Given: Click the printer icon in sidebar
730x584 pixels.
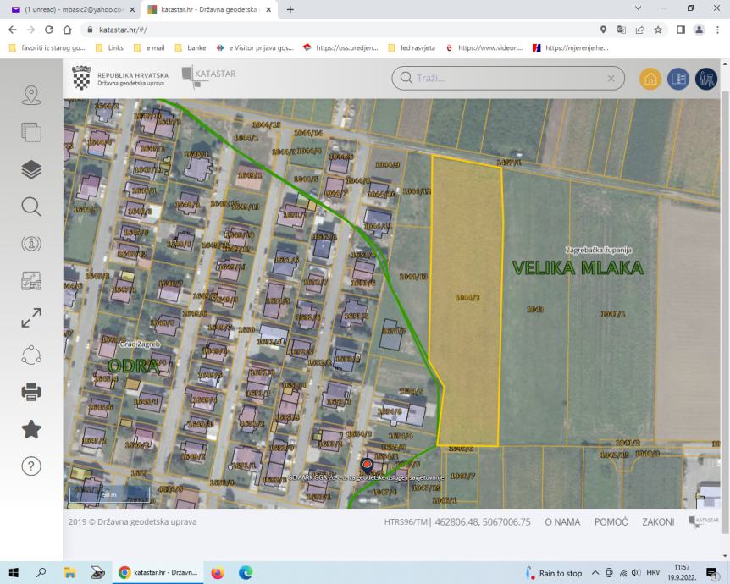Looking at the screenshot, I should (31, 392).
